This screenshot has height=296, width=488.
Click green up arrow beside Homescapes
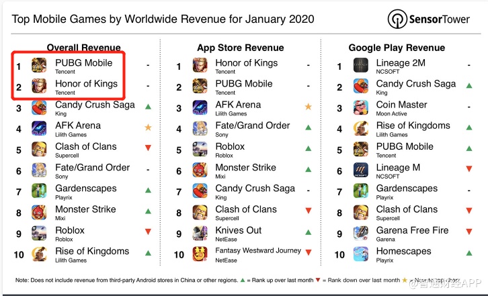point(469,254)
